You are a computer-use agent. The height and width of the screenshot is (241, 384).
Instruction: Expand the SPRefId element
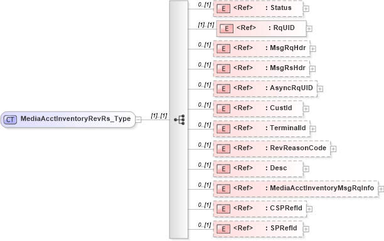tap(306, 229)
